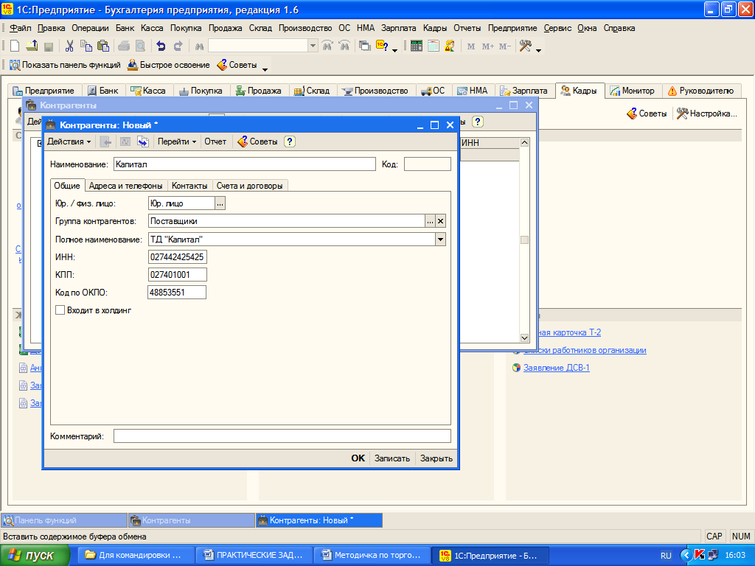The image size is (755, 566).
Task: Click the Undo arrow icon
Action: coord(161,46)
